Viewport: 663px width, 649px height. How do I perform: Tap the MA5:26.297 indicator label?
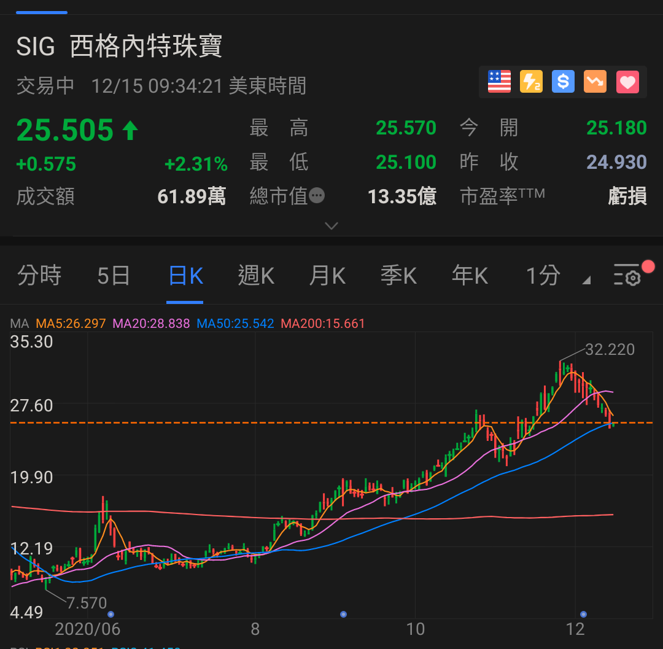[x=71, y=324]
